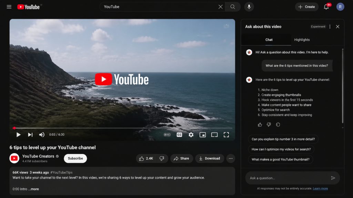Click the chat panel scrollbar
Viewport: 353px width, 198px height.
(x=343, y=86)
